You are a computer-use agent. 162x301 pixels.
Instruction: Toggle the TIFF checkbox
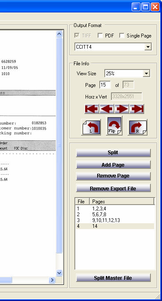(x=77, y=35)
